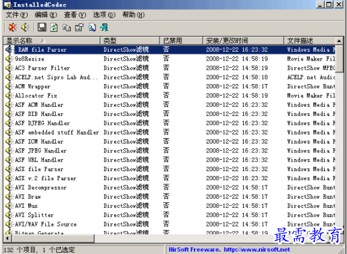
Task: Save selected items with floppy disk icon
Action: point(42,28)
